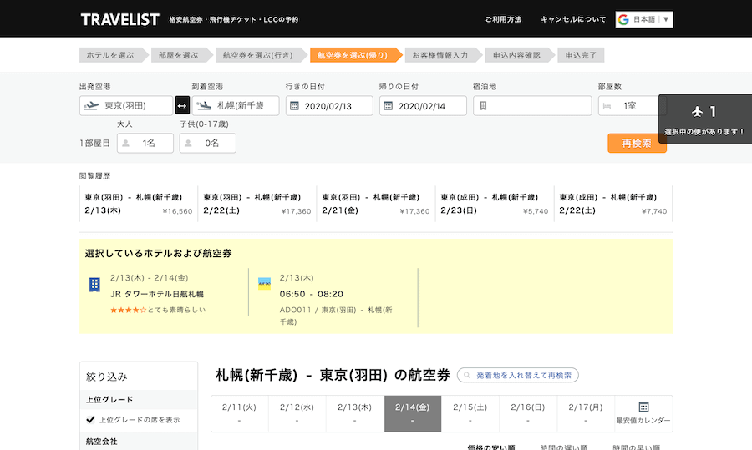
Task: Click the AIR DO airline logo
Action: click(264, 283)
